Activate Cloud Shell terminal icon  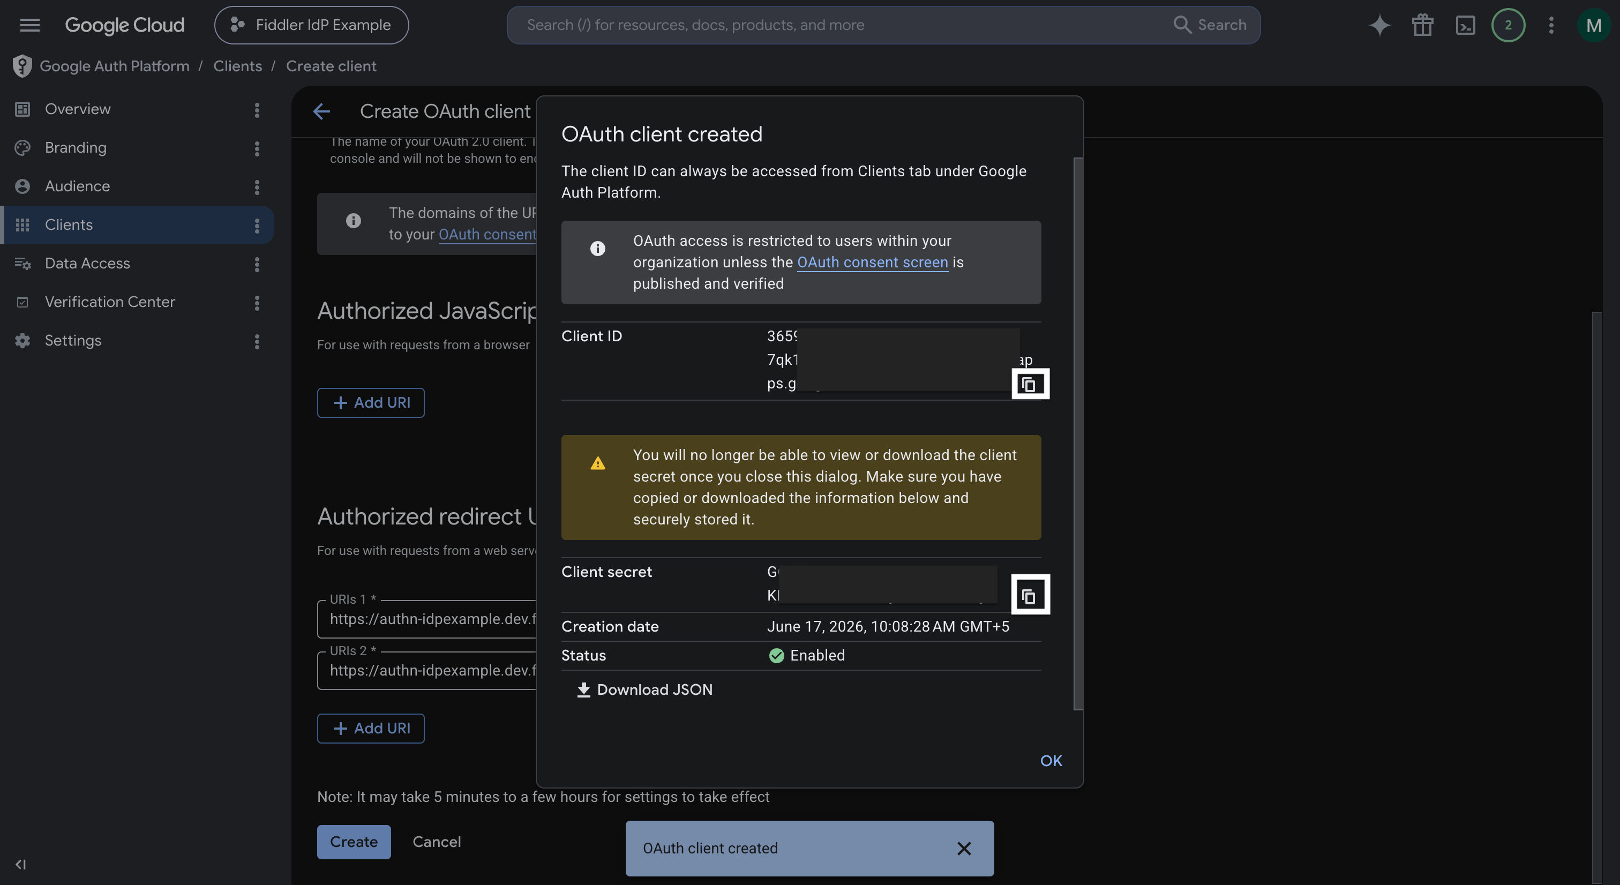click(1465, 25)
